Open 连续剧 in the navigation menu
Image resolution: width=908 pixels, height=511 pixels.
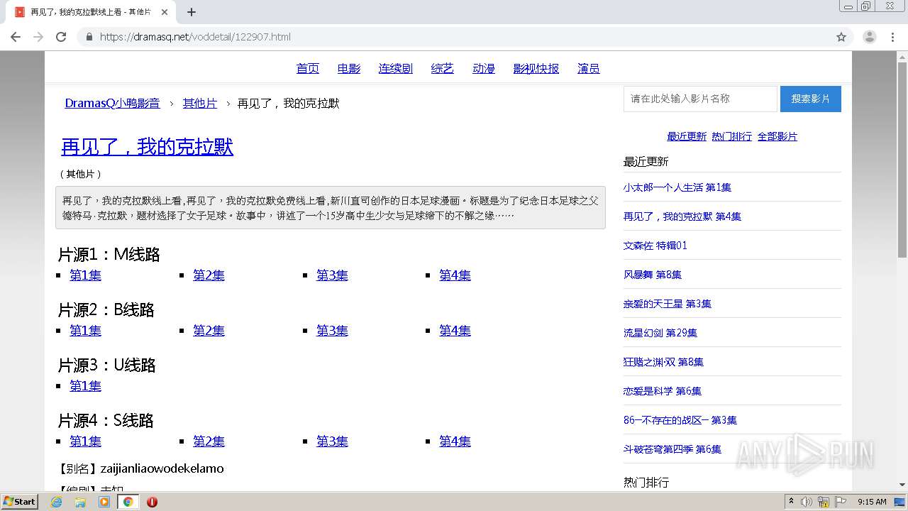396,69
